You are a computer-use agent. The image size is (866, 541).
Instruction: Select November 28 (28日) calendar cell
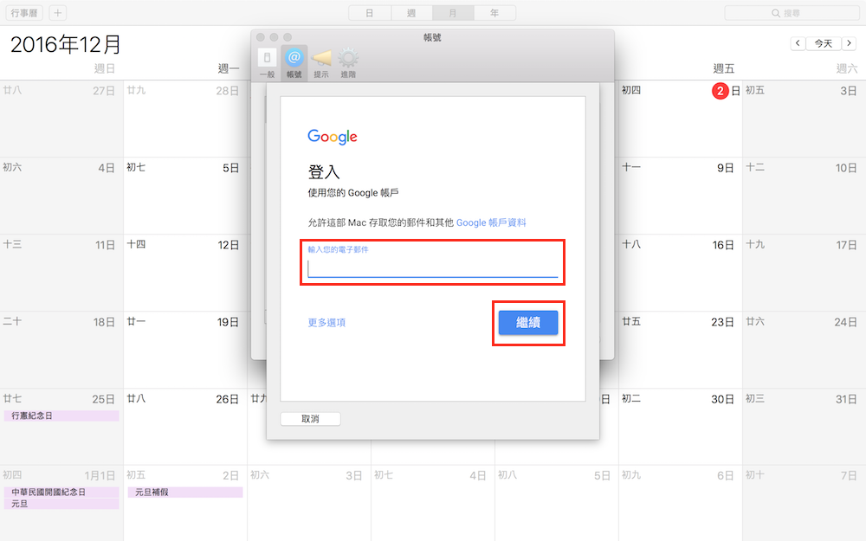point(185,119)
